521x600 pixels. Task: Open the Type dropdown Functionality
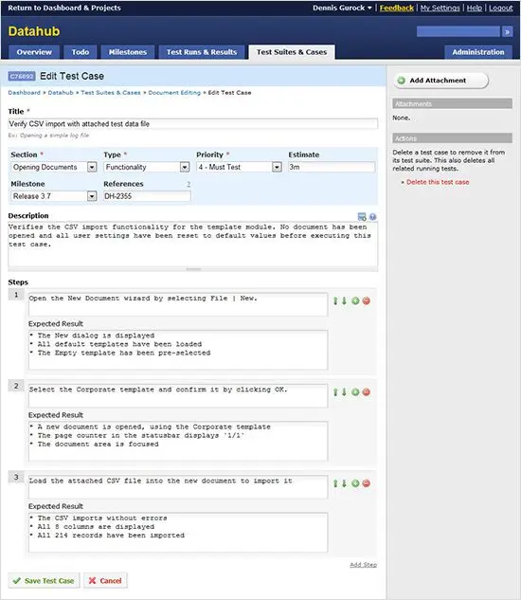pos(147,167)
